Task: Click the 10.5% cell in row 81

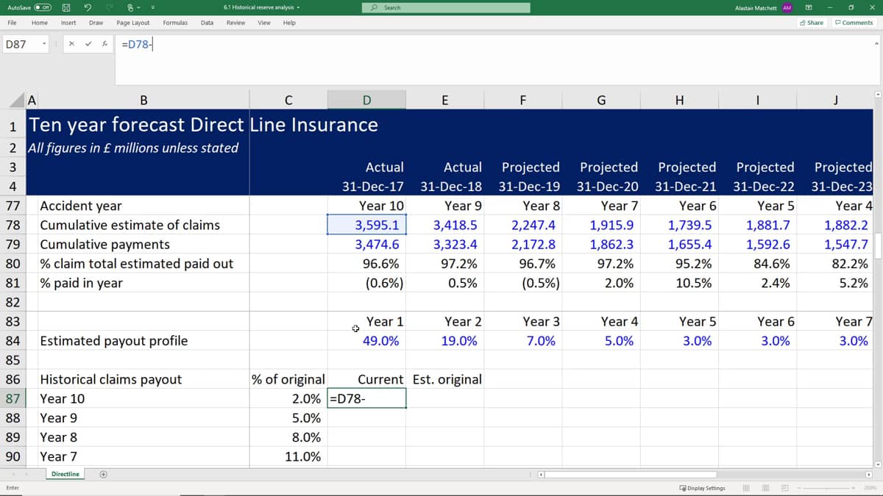Action: coord(679,283)
